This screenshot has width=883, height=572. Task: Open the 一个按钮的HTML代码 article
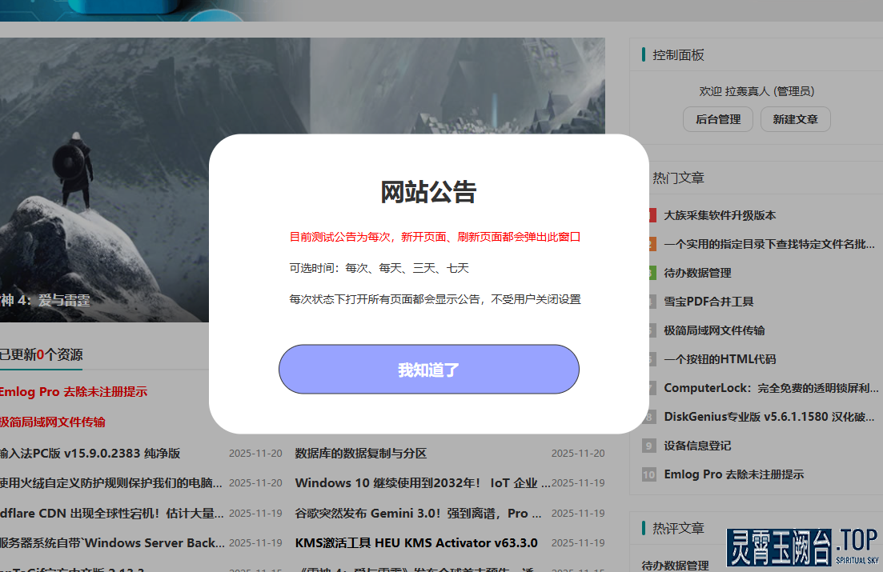coord(720,359)
